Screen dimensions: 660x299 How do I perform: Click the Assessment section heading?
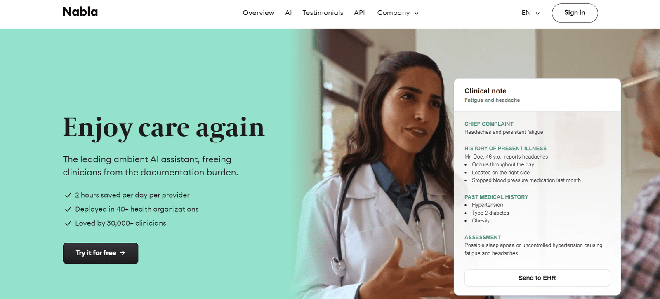tap(483, 238)
